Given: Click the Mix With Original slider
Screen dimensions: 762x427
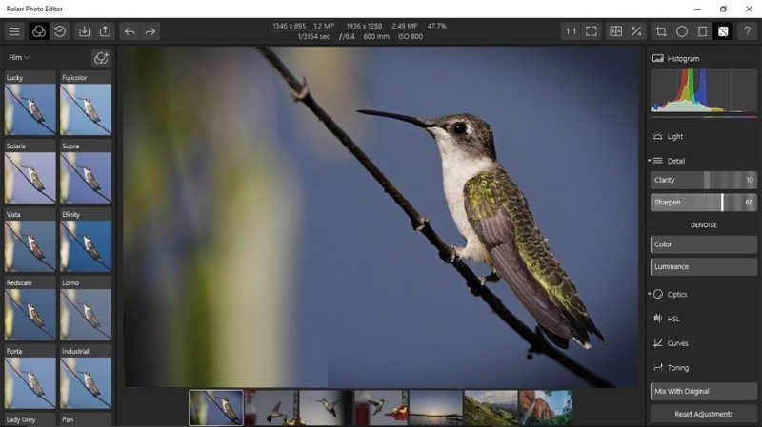Looking at the screenshot, I should [703, 391].
